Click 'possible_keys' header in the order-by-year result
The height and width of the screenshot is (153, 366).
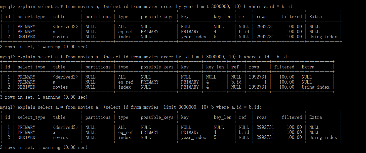click(157, 17)
